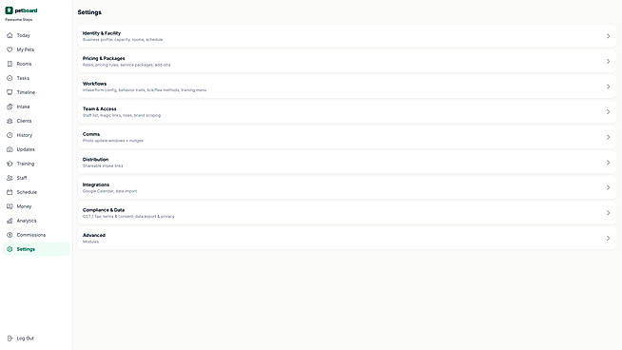Screen dimensions: 622x350
Task: Expand the Comms chevron
Action: coord(608,137)
